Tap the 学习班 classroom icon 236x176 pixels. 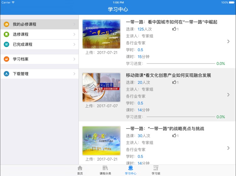tap(156, 168)
